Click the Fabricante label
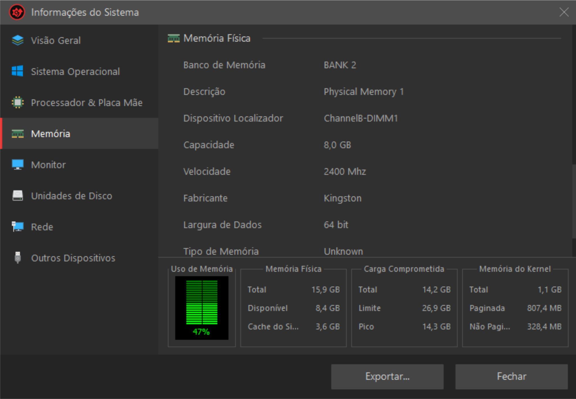Viewport: 576px width, 399px height. tap(206, 198)
